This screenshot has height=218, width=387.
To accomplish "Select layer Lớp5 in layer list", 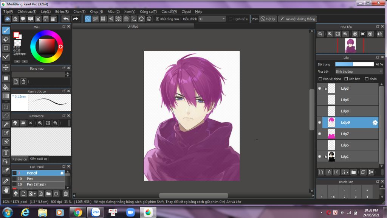I will pyautogui.click(x=348, y=145).
